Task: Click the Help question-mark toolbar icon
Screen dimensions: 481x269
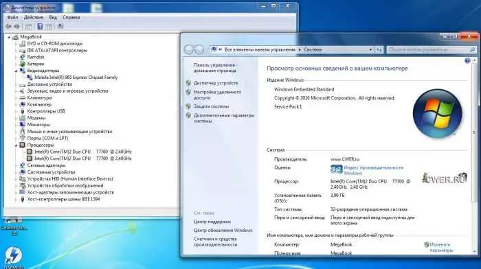Action: [40, 27]
